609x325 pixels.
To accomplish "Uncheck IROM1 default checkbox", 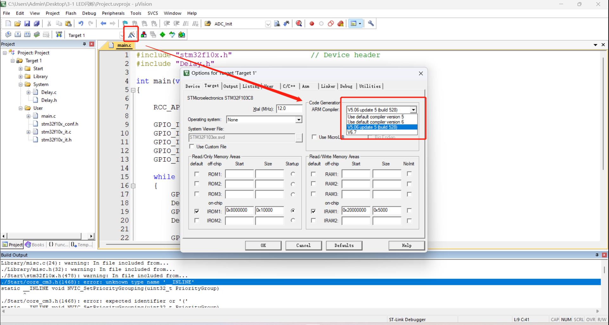I will [197, 211].
